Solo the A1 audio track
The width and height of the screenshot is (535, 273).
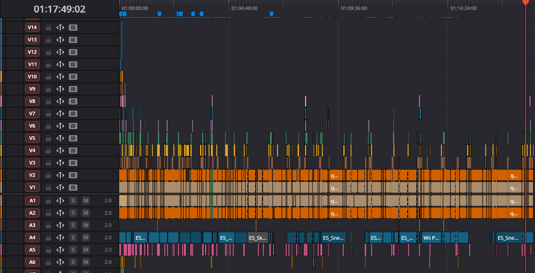click(73, 201)
